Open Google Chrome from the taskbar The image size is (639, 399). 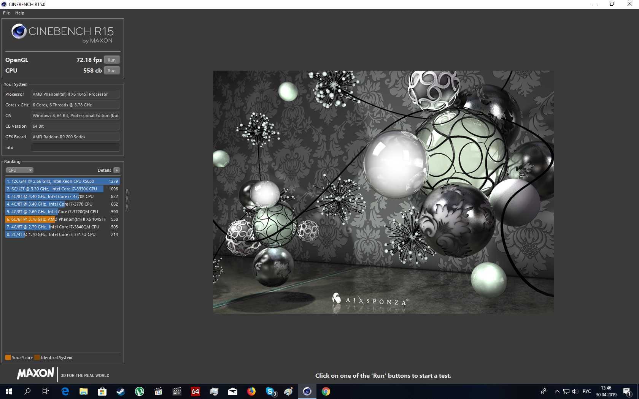(326, 391)
